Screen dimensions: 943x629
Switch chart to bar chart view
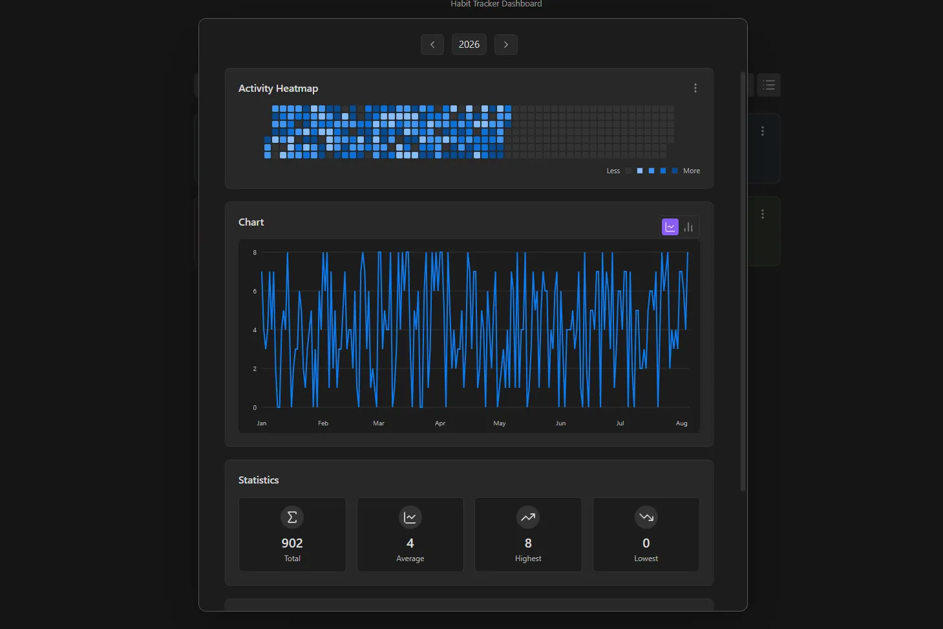coord(688,227)
